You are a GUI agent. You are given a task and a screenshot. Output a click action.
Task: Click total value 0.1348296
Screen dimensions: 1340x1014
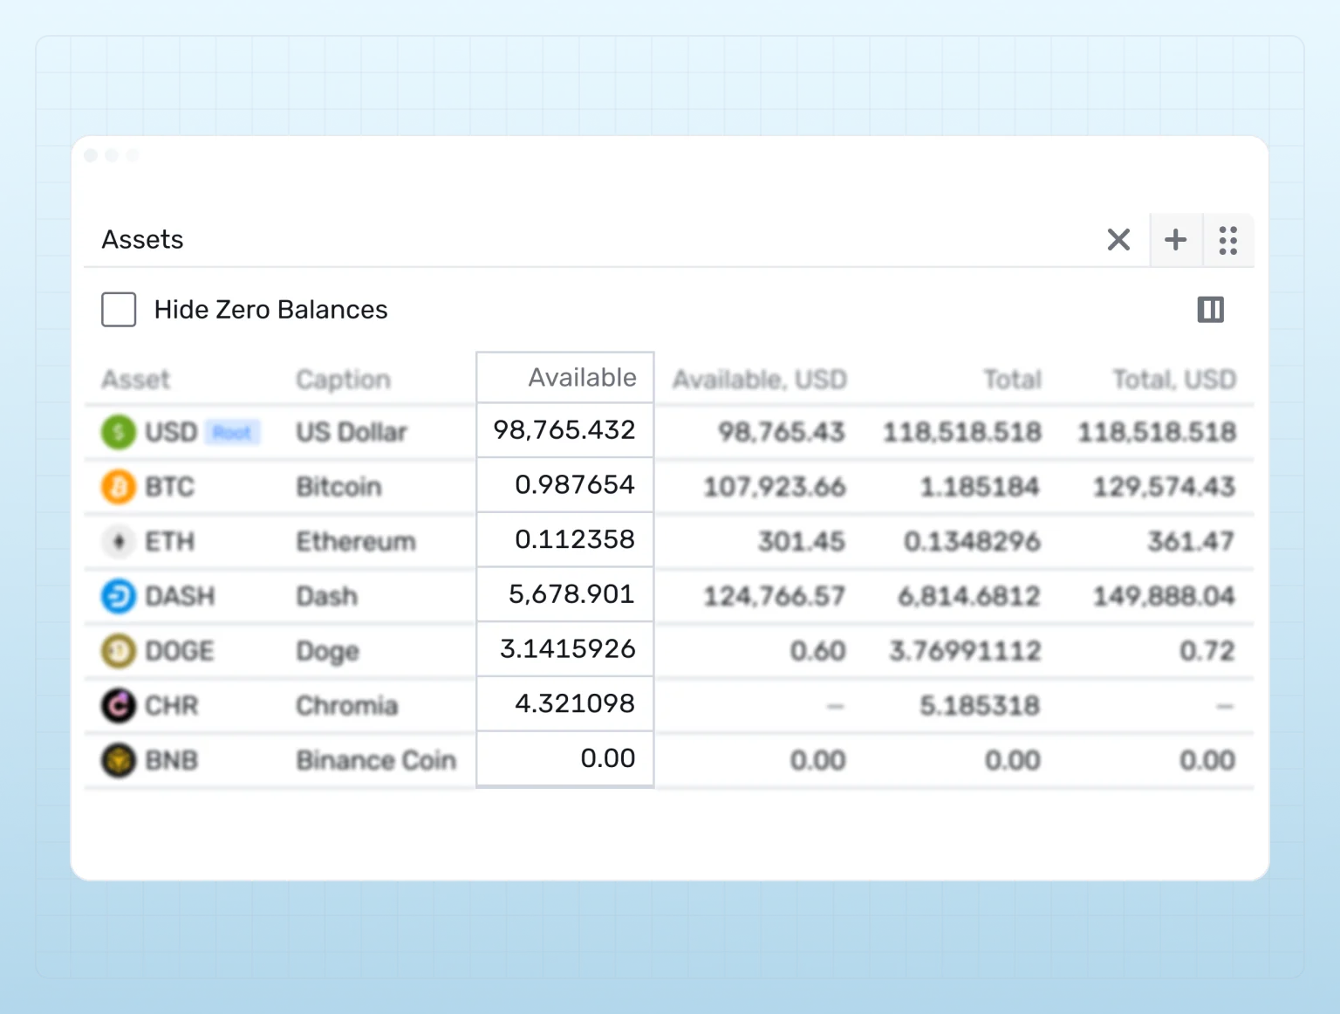coord(972,542)
